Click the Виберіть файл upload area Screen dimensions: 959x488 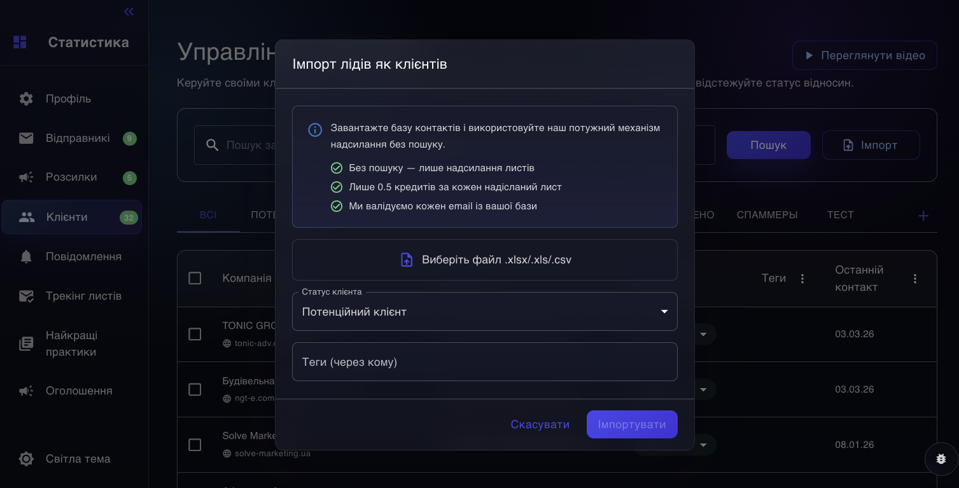pos(484,260)
